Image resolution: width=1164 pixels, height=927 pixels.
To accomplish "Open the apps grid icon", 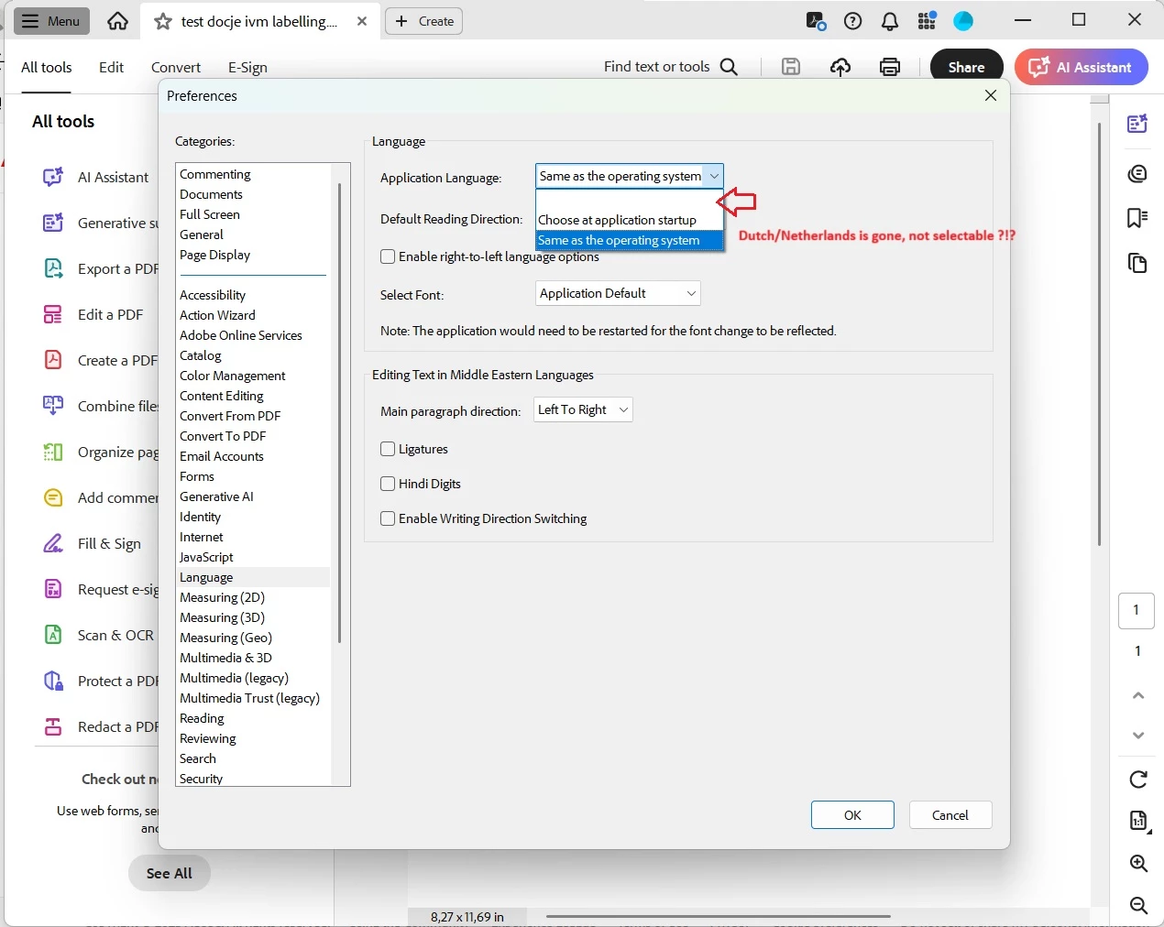I will click(x=927, y=21).
